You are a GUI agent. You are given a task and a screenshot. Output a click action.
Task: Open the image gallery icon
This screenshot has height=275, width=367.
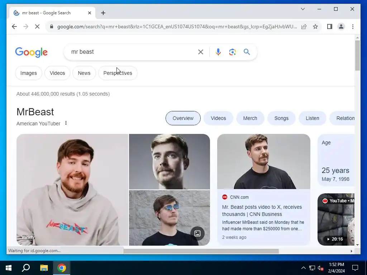pyautogui.click(x=197, y=233)
